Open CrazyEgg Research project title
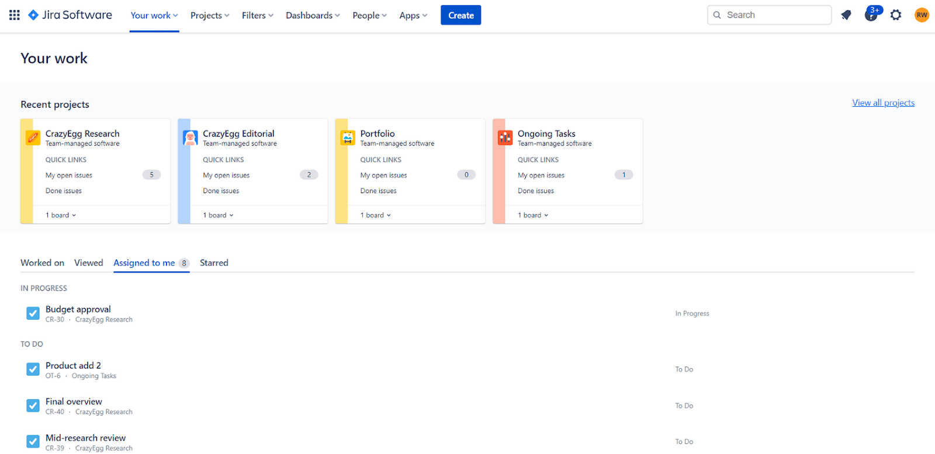935x454 pixels. pyautogui.click(x=82, y=134)
